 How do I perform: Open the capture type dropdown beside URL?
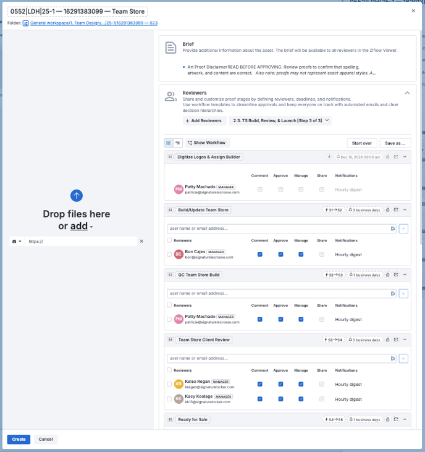[17, 241]
